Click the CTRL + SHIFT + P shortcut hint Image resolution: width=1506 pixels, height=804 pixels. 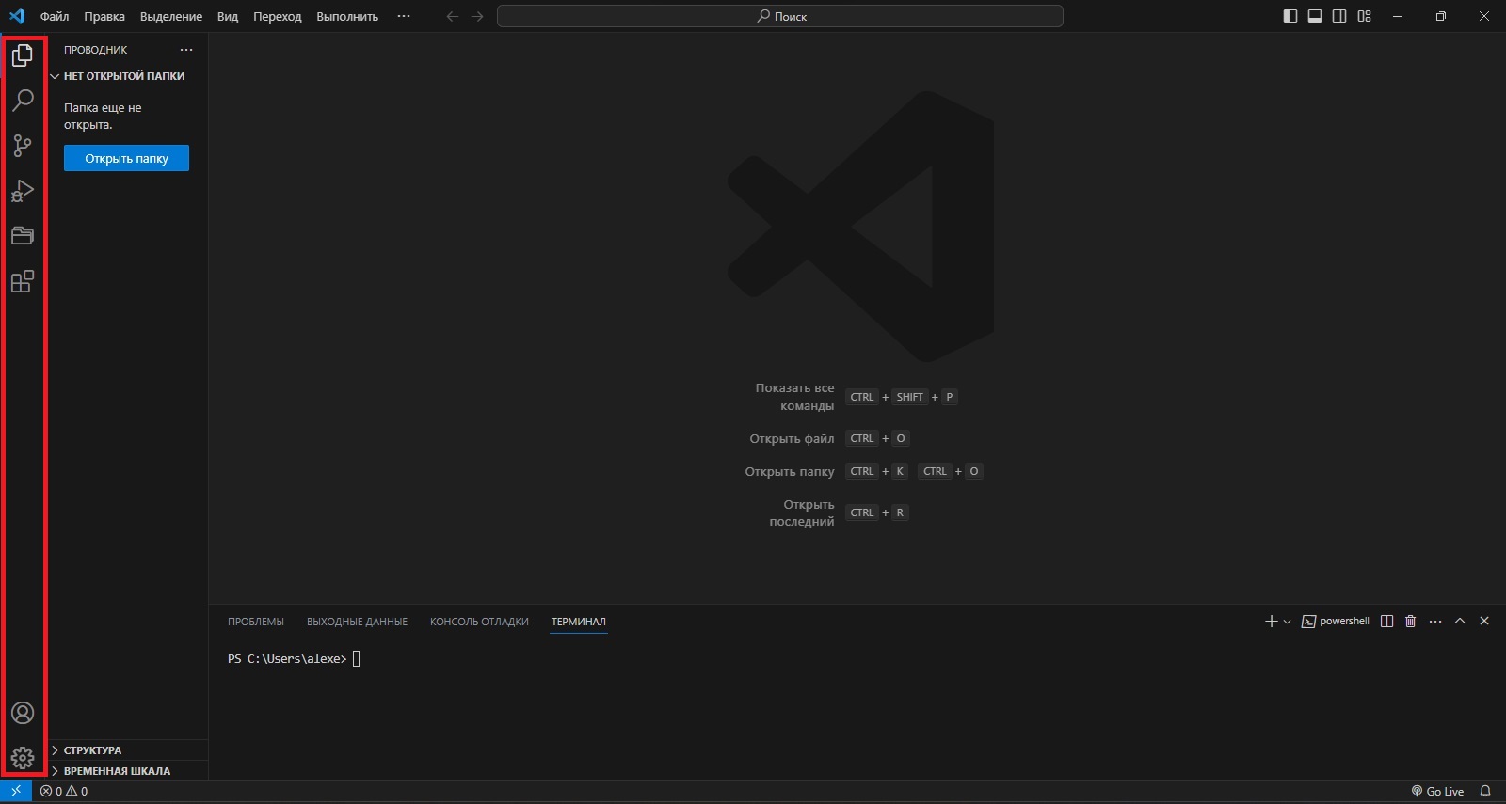click(902, 397)
